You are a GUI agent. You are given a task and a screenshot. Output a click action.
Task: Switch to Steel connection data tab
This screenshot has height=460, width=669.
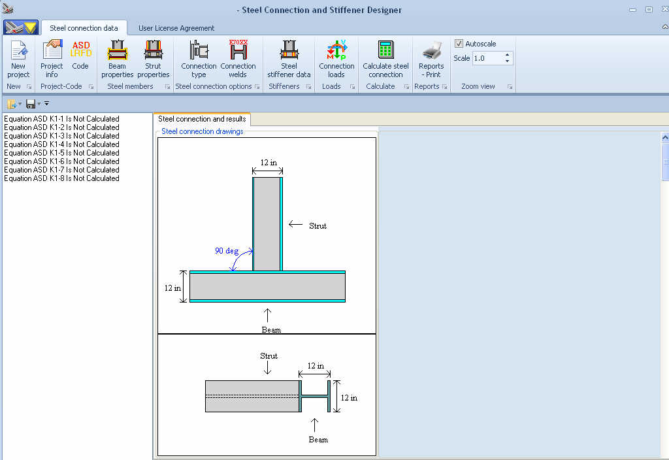[84, 28]
